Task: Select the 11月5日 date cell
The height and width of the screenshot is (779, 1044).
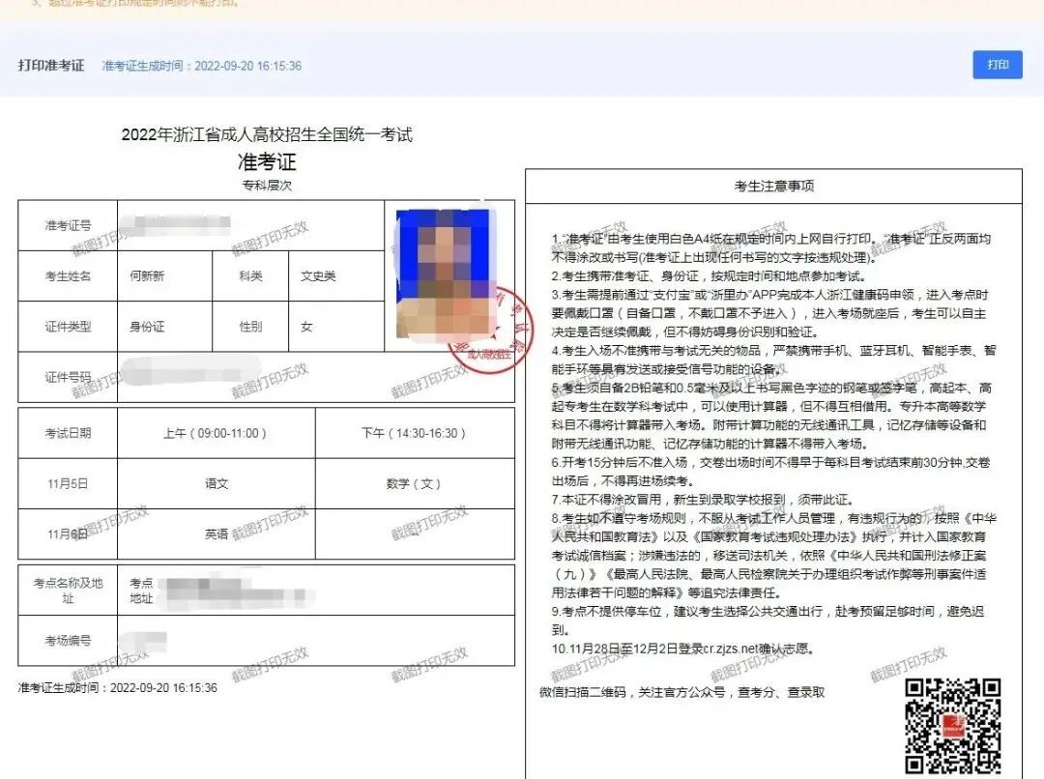Action: click(68, 483)
